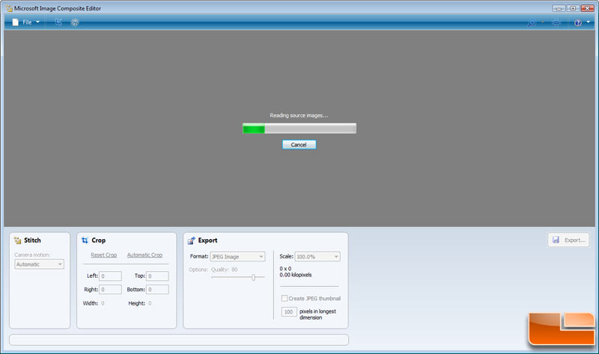Viewport: 599px width, 354px height.
Task: Click the Reset Crop link
Action: 103,255
